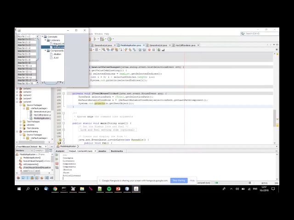Click the search icon in the Search field
Image resolution: width=294 pixels, height=220 pixels.
click(243, 33)
